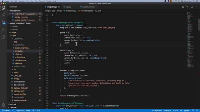The width and height of the screenshot is (200, 112).
Task: Click Ln 36, Col 10 status item
Action: (157, 110)
